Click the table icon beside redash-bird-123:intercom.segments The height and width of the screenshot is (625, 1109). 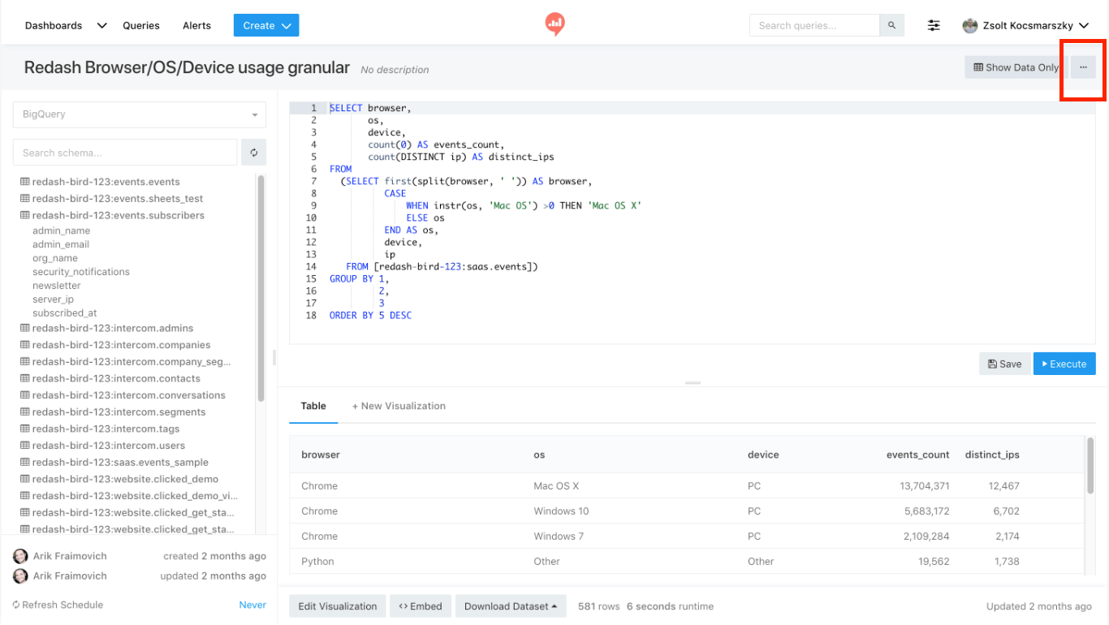coord(25,412)
